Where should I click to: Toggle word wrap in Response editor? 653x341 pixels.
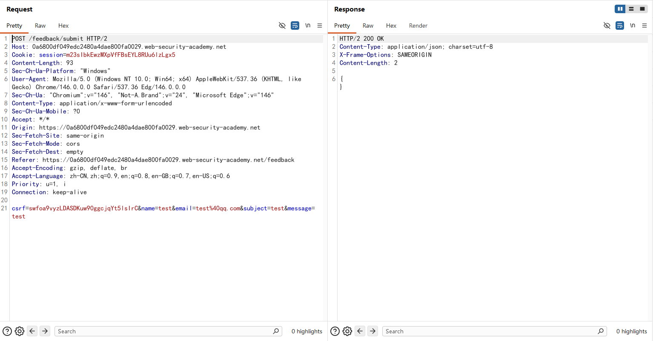click(620, 26)
